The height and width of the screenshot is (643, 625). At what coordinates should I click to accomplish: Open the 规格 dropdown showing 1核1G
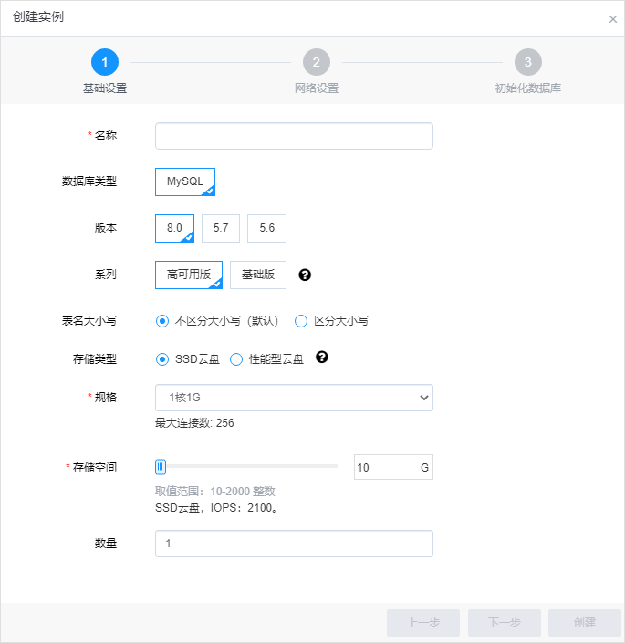pyautogui.click(x=294, y=398)
